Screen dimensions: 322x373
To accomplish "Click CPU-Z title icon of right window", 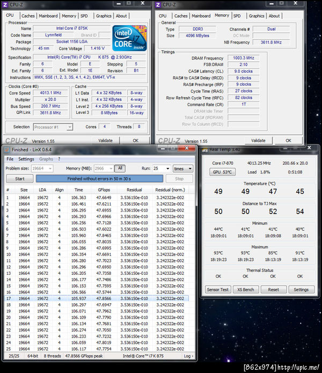I will [158, 4].
